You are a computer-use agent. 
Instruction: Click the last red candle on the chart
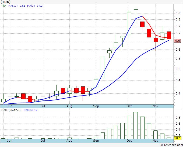point(169,35)
